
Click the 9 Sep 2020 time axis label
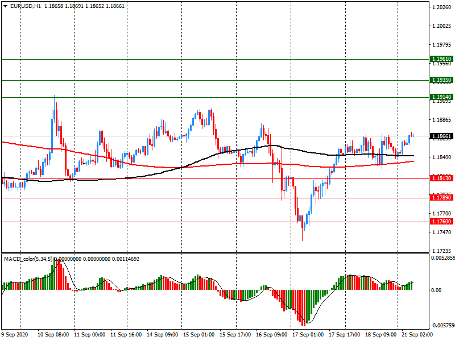tap(15, 335)
